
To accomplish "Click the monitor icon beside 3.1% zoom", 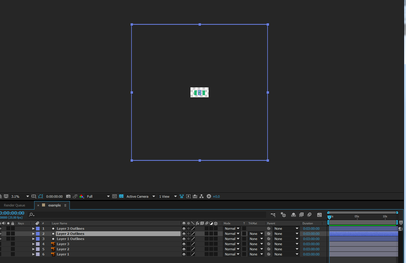I will [x=6, y=196].
